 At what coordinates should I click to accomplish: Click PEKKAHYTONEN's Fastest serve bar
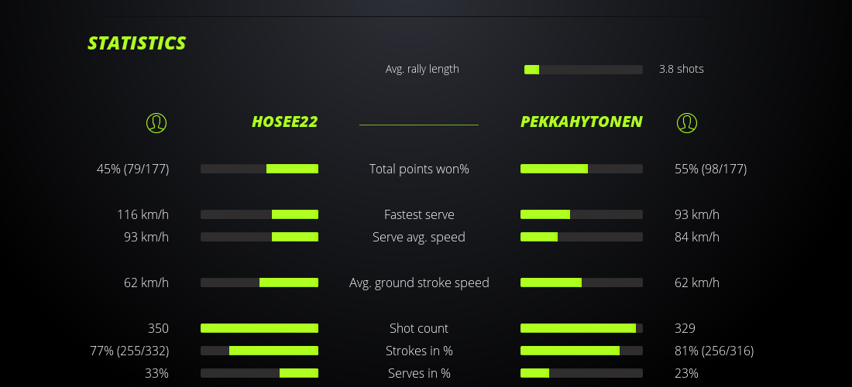pos(581,214)
